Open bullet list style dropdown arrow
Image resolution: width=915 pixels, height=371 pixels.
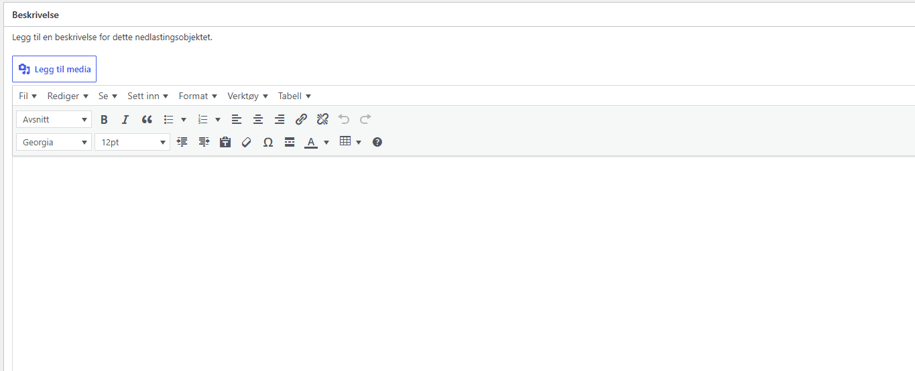(184, 120)
